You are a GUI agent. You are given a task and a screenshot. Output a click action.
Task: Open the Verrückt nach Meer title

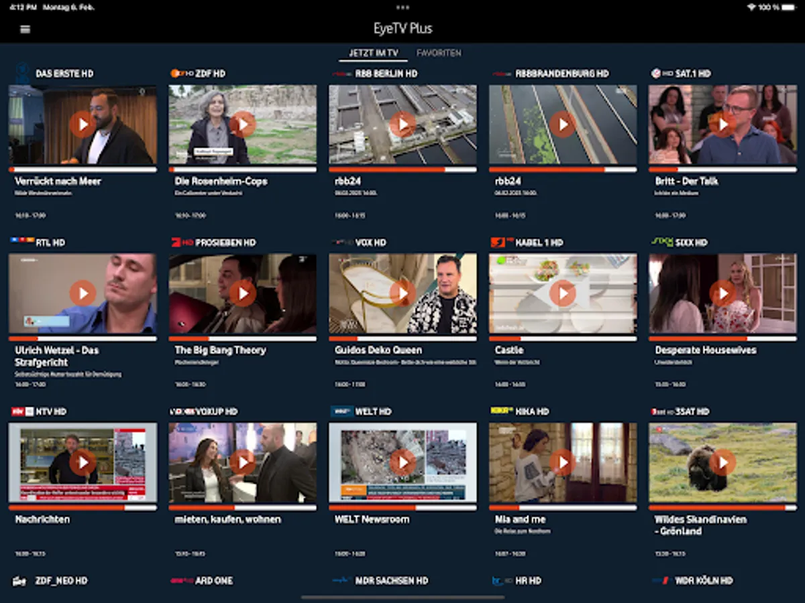pos(58,182)
